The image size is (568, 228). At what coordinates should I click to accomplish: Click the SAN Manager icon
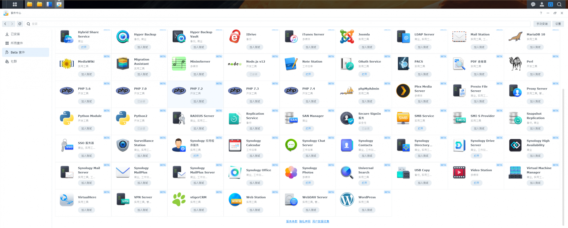pos(291,118)
